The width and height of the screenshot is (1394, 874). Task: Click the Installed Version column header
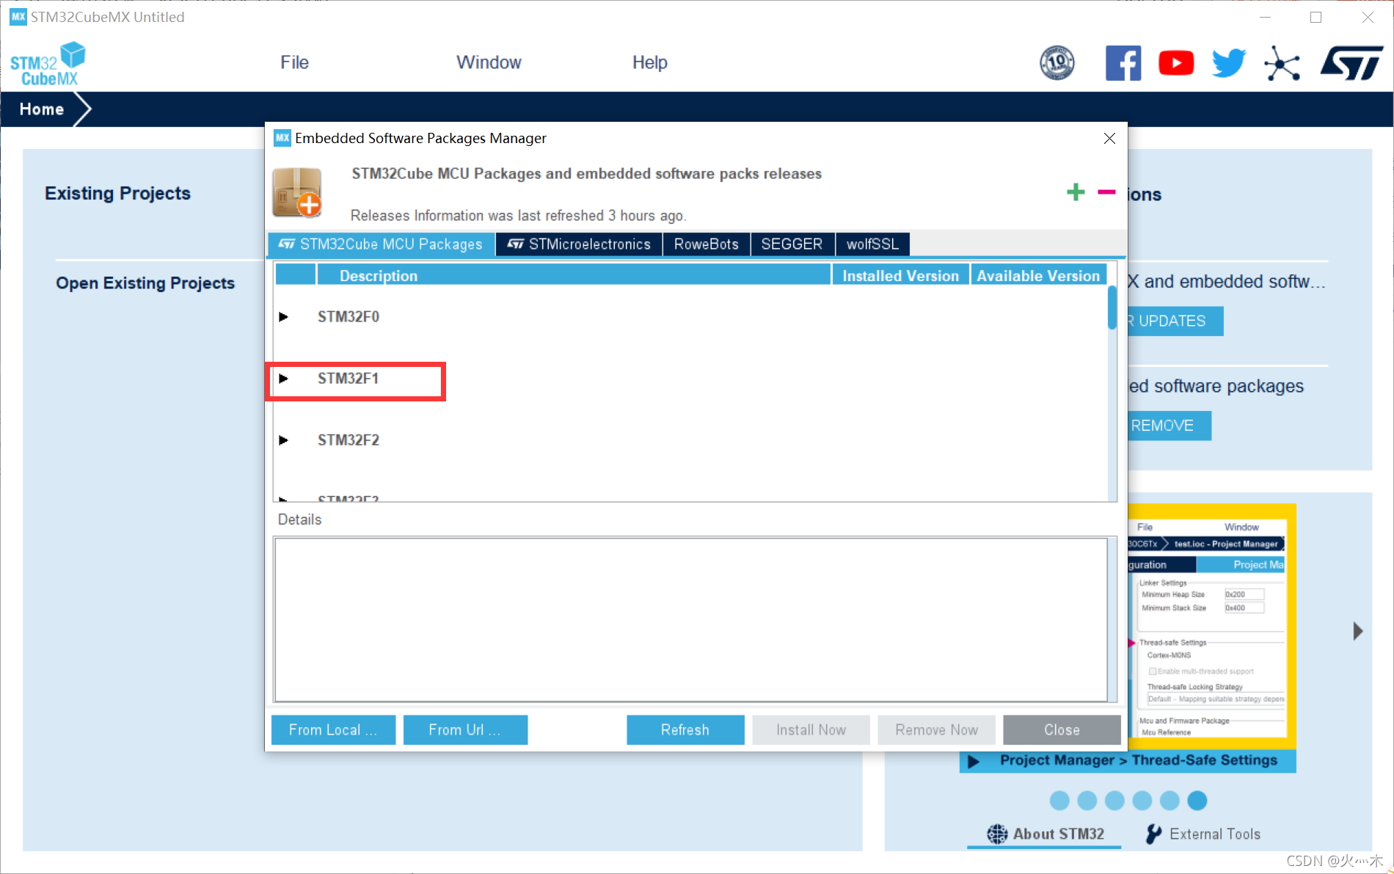tap(901, 276)
